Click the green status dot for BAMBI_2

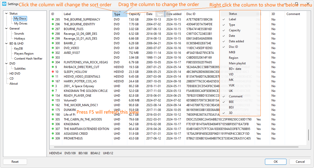(x=53, y=43)
